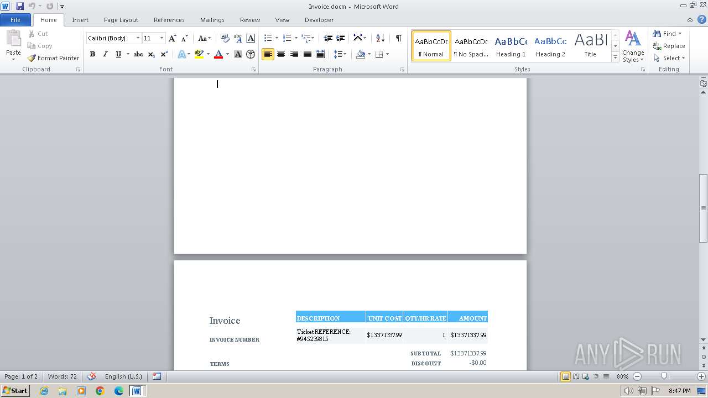Switch to Full Screen Reading view icon
This screenshot has height=398, width=708.
tap(576, 376)
